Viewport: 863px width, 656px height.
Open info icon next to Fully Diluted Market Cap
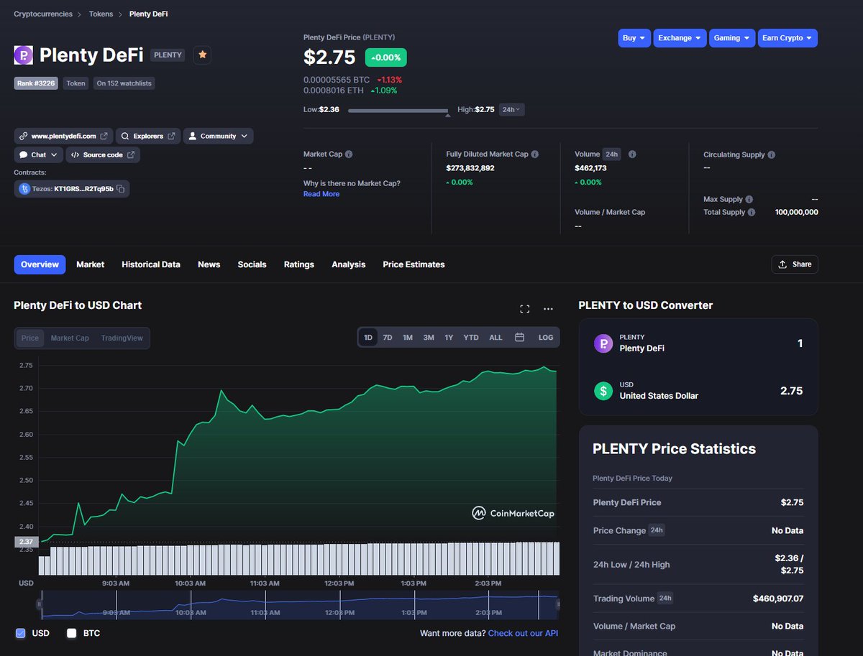[535, 154]
